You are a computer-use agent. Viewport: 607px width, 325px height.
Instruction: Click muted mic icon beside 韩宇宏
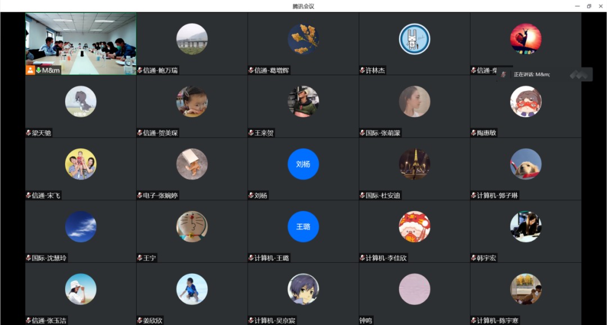point(473,258)
